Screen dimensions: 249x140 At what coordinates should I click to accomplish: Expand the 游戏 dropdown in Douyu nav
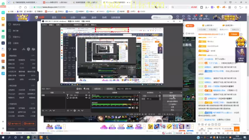click(x=94, y=17)
